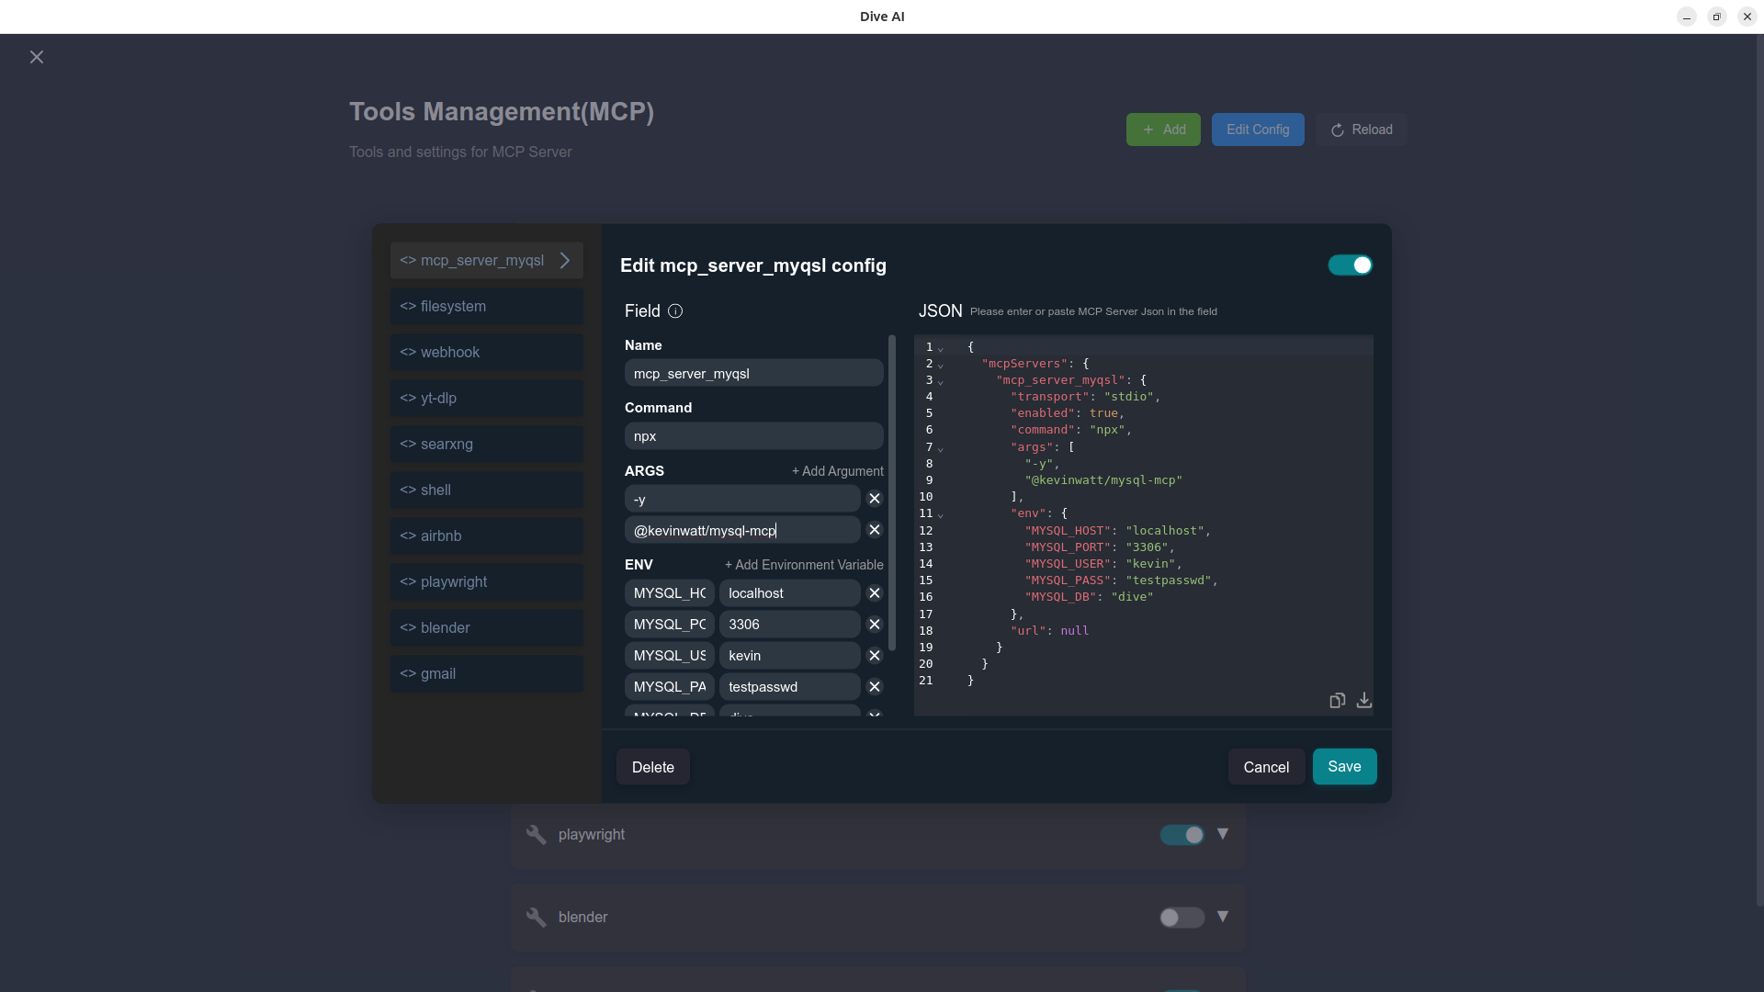This screenshot has height=992, width=1764.
Task: Remove the @kevinwatt/mysql-mcp argument
Action: tap(875, 530)
